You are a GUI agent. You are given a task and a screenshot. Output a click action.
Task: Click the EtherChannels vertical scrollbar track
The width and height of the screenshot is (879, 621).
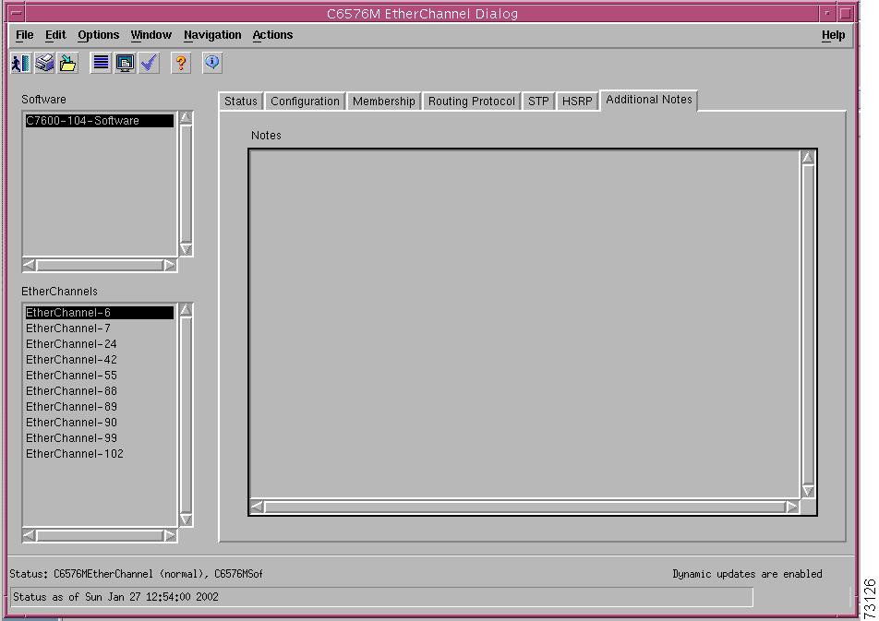pyautogui.click(x=187, y=414)
